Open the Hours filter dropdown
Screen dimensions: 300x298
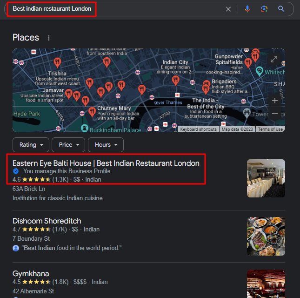tap(106, 145)
